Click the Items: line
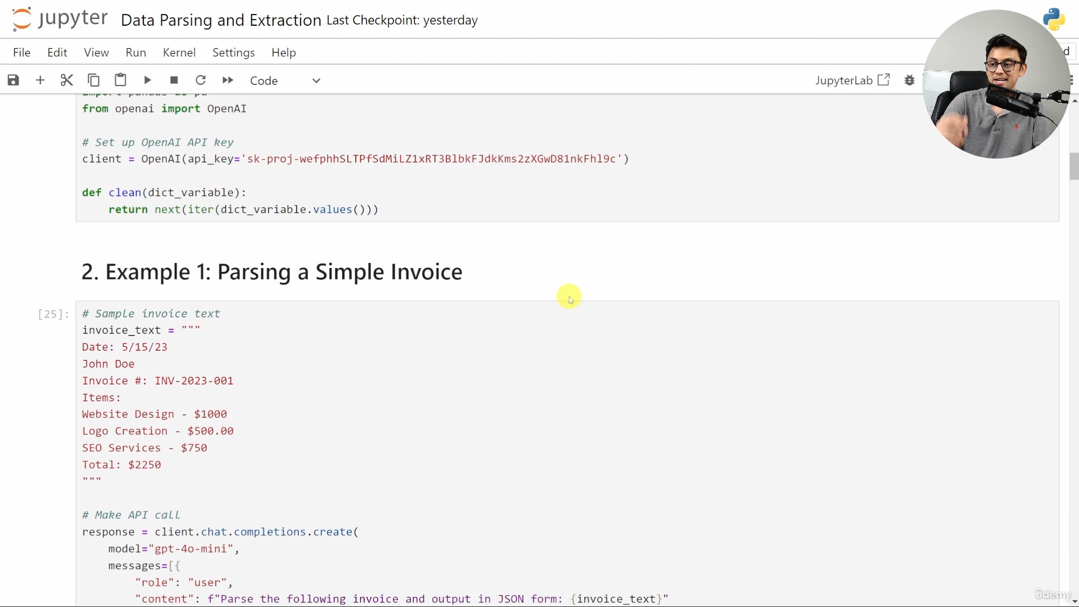The image size is (1079, 607). coord(102,398)
